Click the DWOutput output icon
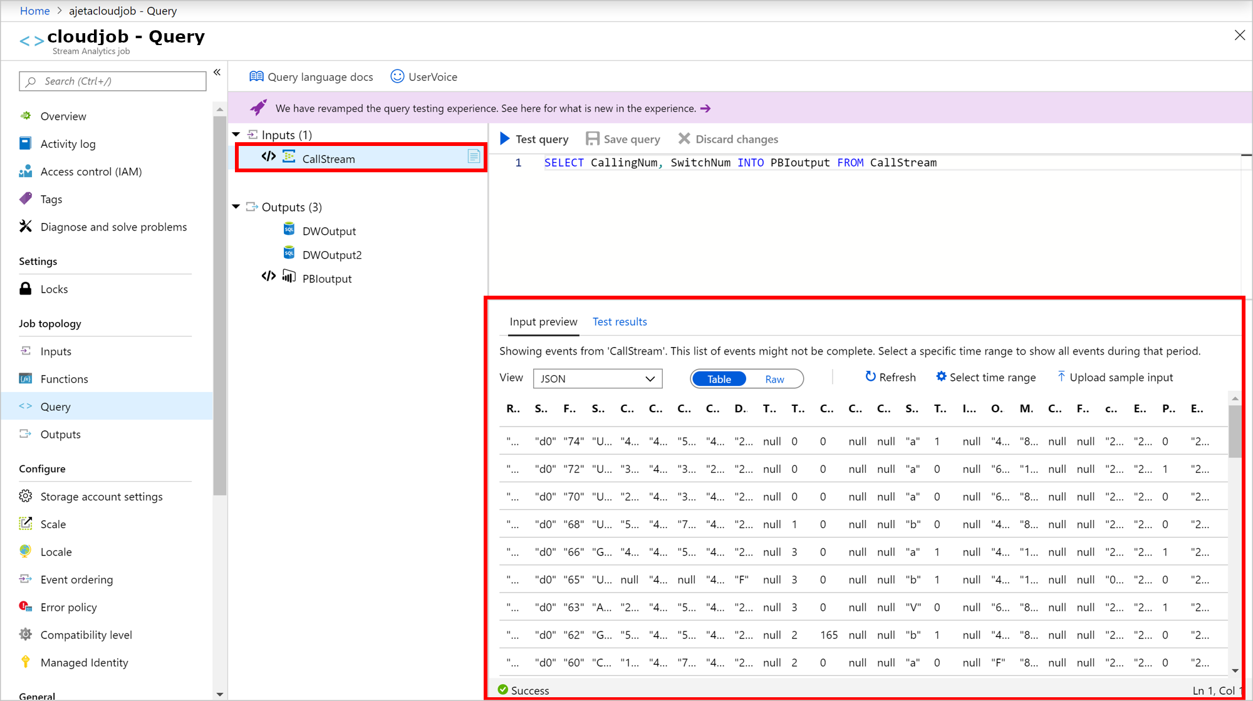The width and height of the screenshot is (1253, 701). (291, 230)
